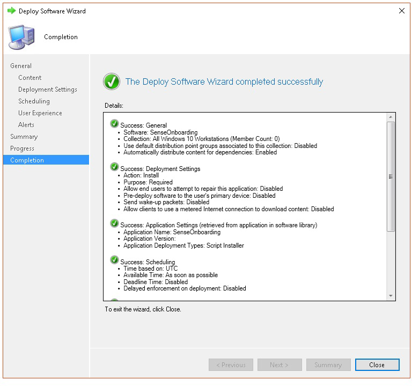Click the large green success checkmark icon
Viewport: 419px width, 387px height.
tap(112, 82)
